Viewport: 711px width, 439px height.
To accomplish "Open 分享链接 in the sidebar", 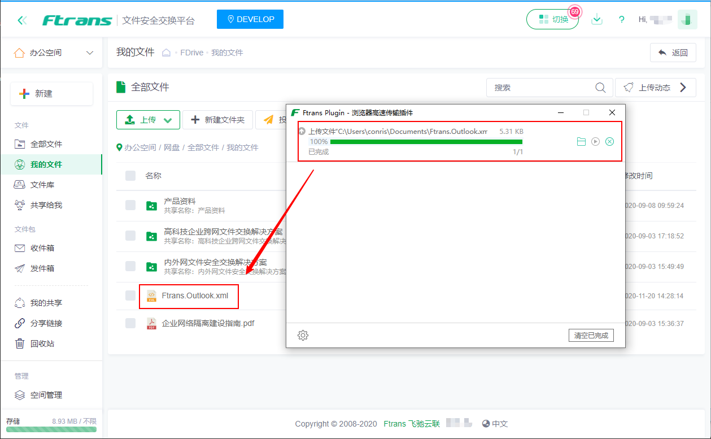I will click(x=51, y=323).
